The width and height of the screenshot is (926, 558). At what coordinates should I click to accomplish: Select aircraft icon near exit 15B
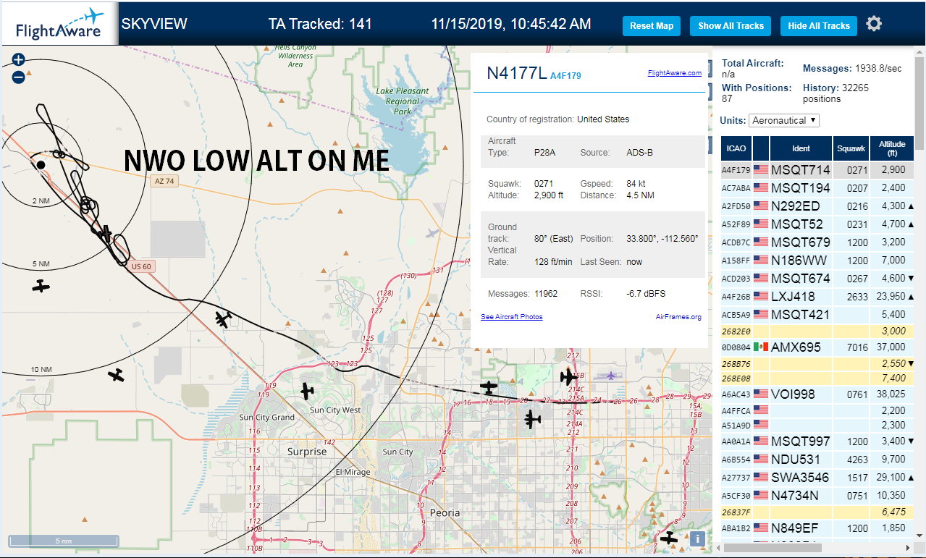click(568, 376)
